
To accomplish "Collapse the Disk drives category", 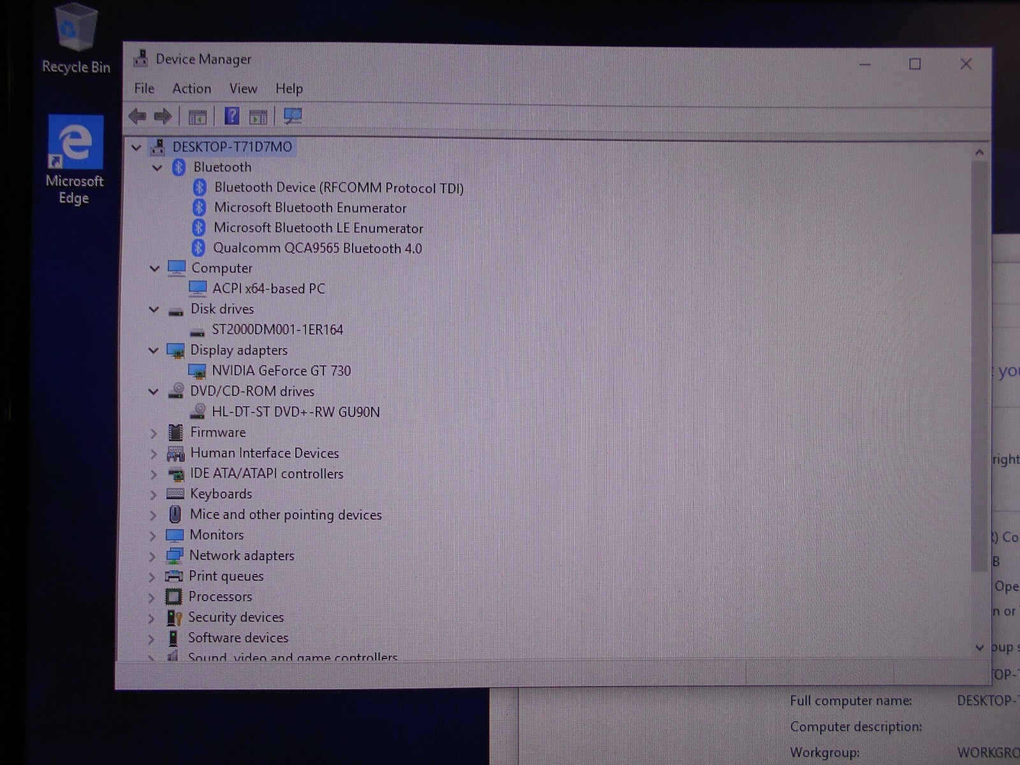I will 154,310.
